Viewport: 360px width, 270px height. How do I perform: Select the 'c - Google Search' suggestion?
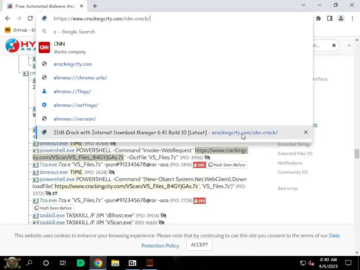(x=174, y=32)
